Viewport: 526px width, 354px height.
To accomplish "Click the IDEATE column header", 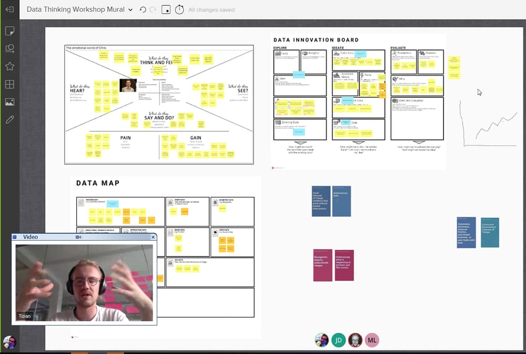I will tap(338, 48).
